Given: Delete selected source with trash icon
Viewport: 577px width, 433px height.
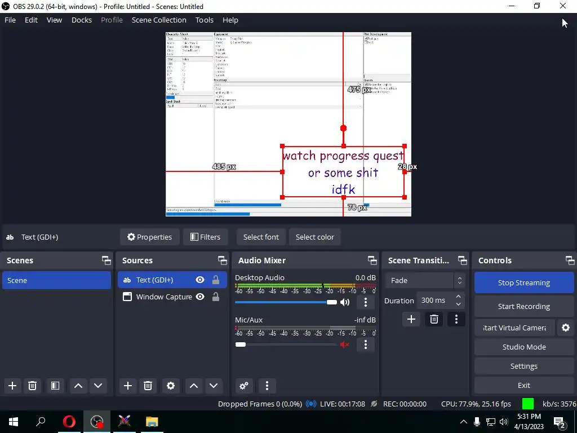Looking at the screenshot, I should point(148,386).
